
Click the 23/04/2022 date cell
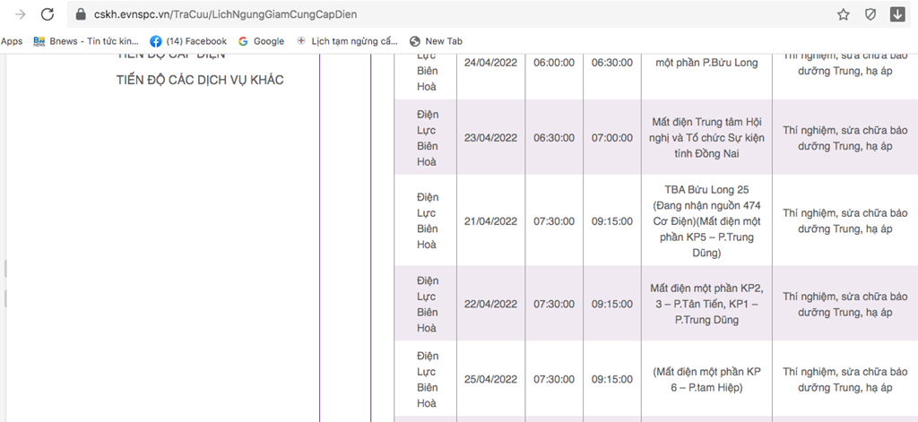click(x=490, y=138)
